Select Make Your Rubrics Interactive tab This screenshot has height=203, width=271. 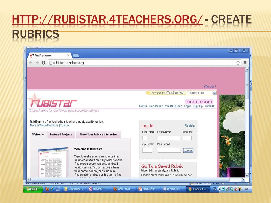click(x=98, y=134)
